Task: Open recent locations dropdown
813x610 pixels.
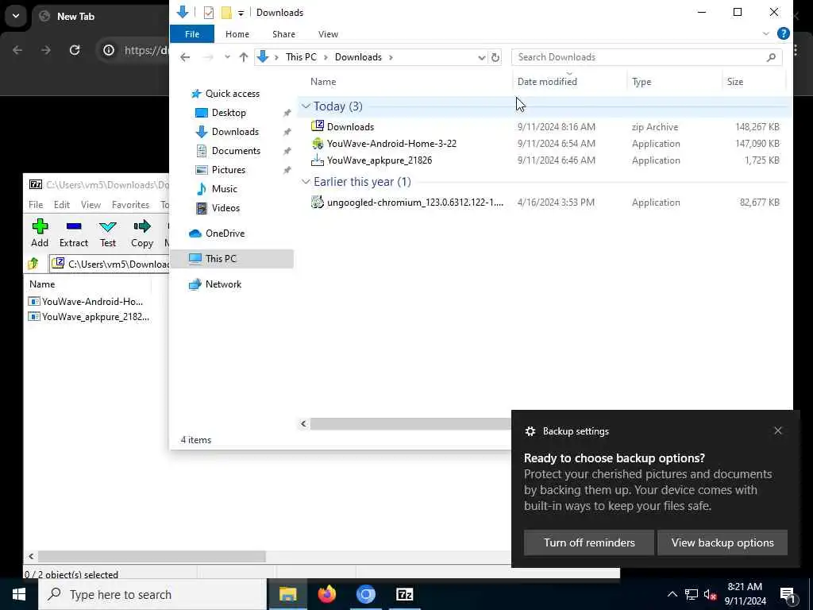Action: [227, 57]
